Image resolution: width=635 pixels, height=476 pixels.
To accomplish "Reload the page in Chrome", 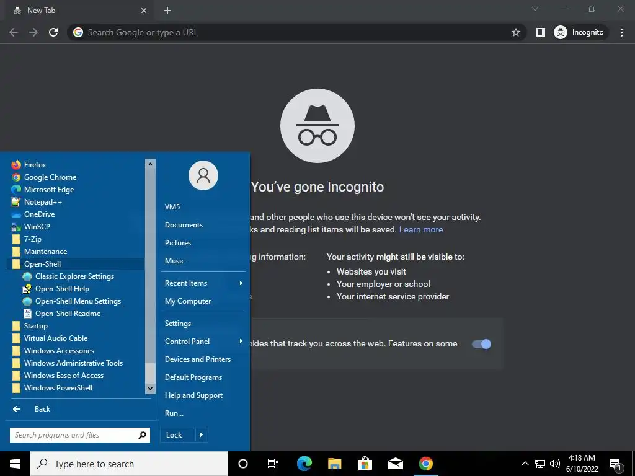I will click(x=53, y=32).
